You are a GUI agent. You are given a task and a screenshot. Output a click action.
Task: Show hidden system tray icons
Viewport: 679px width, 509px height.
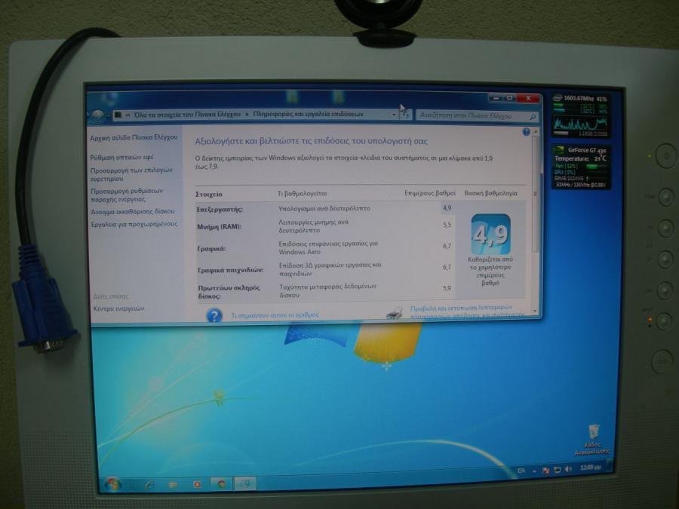[x=533, y=471]
